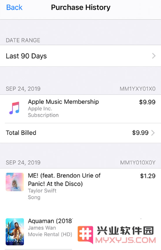Tap the Apple Music note icon
161x250 pixels.
(14, 108)
